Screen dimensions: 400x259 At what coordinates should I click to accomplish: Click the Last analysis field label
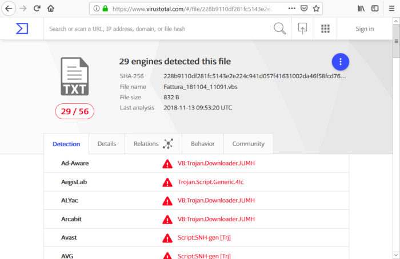[137, 108]
